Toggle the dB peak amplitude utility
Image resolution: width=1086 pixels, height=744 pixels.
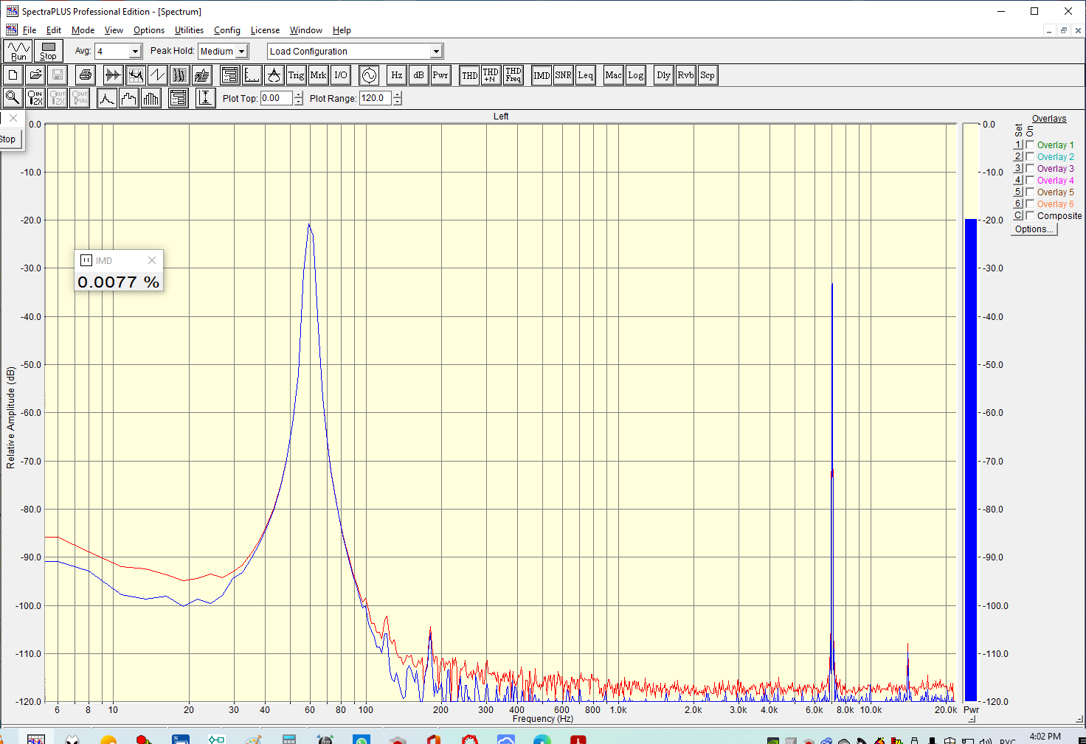418,75
